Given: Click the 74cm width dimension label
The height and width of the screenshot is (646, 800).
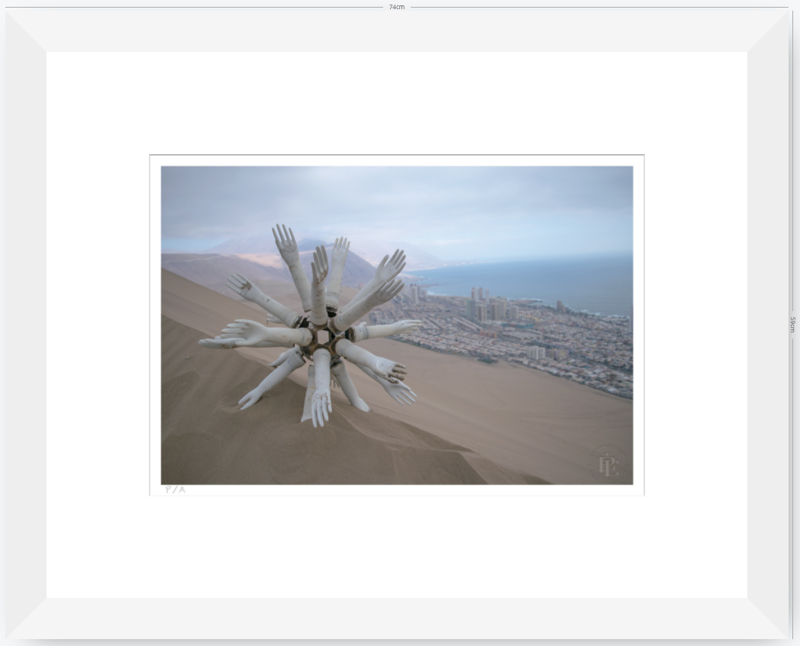Looking at the screenshot, I should coord(396,7).
